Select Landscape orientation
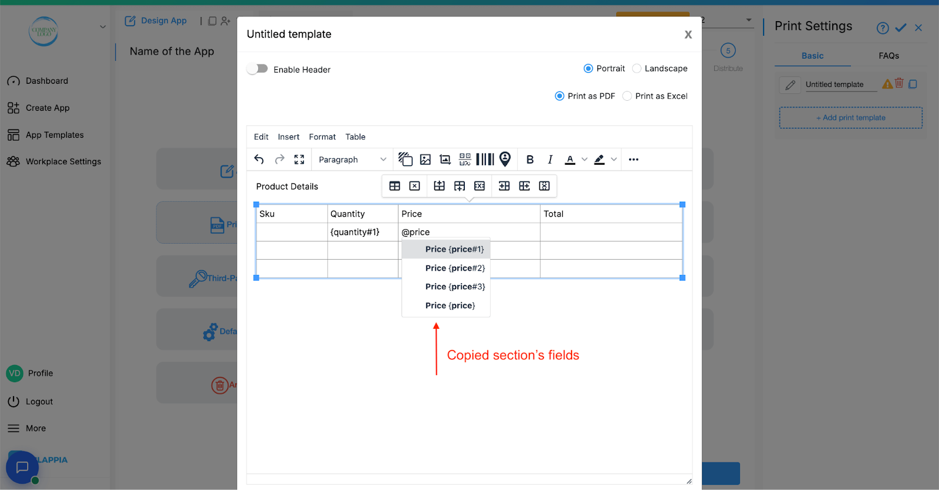The height and width of the screenshot is (490, 939). [637, 69]
